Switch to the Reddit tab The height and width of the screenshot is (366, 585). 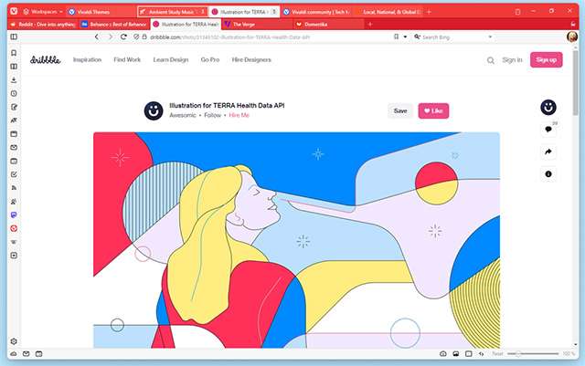(43, 25)
